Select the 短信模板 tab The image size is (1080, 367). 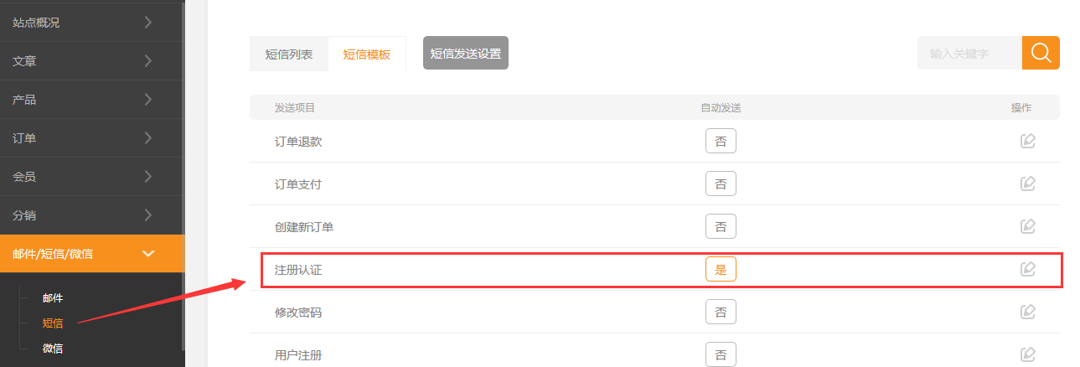coord(366,54)
